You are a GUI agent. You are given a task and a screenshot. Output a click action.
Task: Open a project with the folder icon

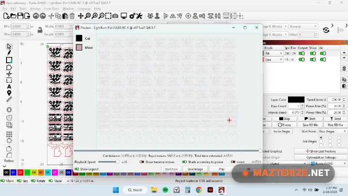tap(13, 16)
